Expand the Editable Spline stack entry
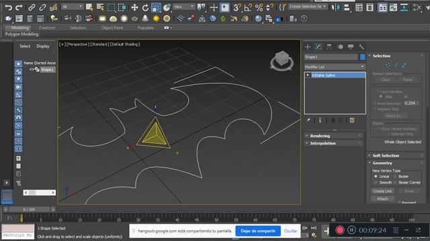Screen dimensions: 430x241 308,75
